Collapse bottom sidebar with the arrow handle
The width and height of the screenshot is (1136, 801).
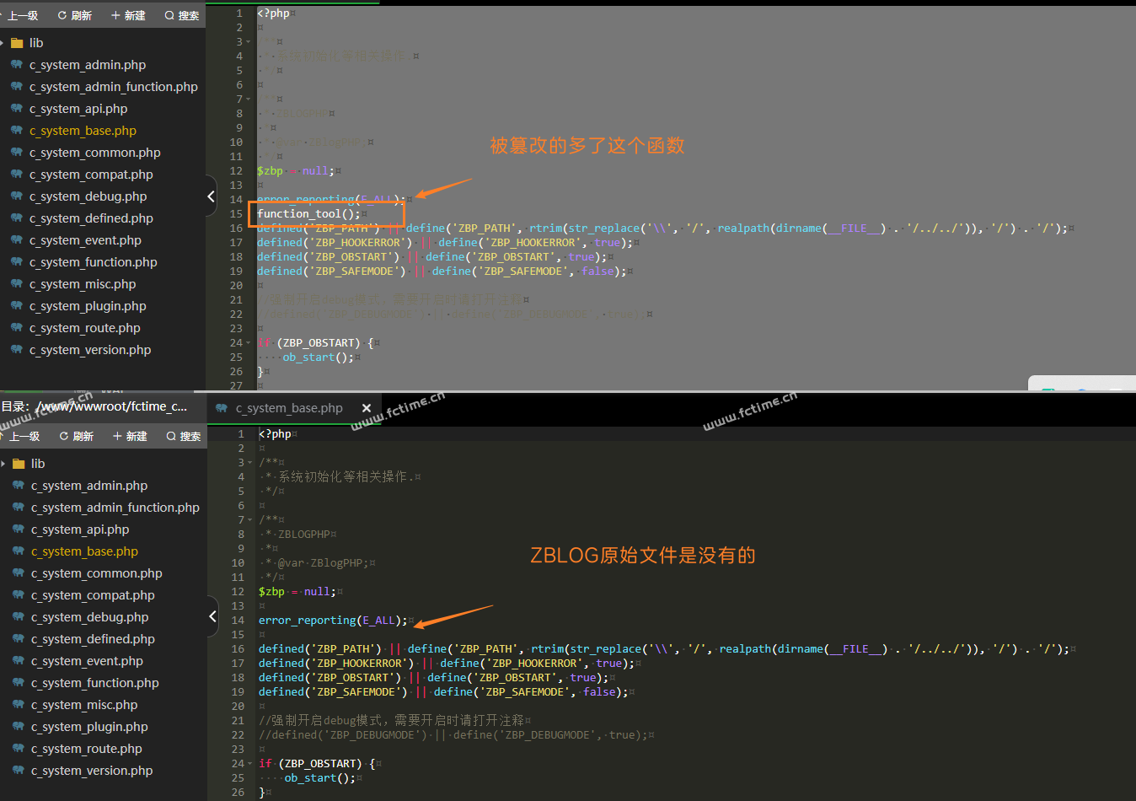pos(212,616)
